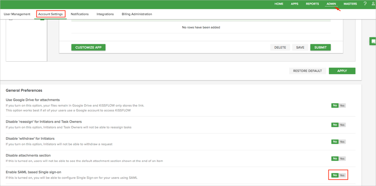Click the RESTORE DEFAULT button
The height and width of the screenshot is (186, 376).
307,71
